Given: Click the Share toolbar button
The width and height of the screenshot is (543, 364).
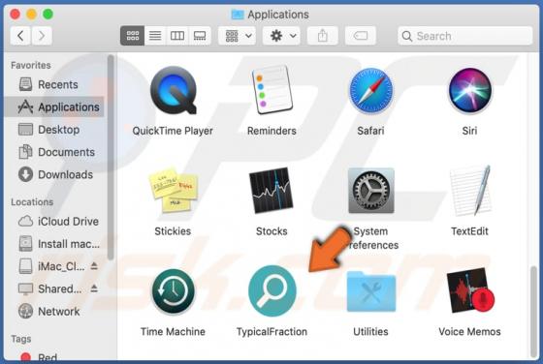Looking at the screenshot, I should pos(322,36).
